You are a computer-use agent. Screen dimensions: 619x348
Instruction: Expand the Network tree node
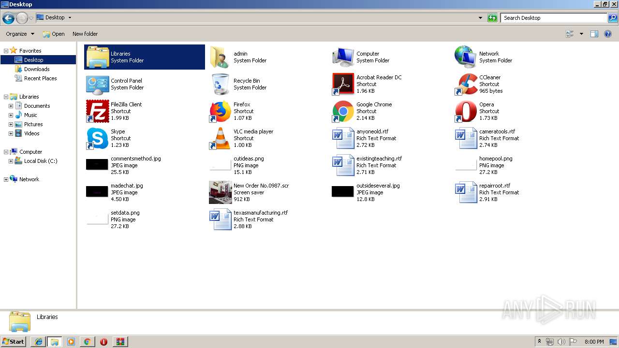click(x=6, y=179)
